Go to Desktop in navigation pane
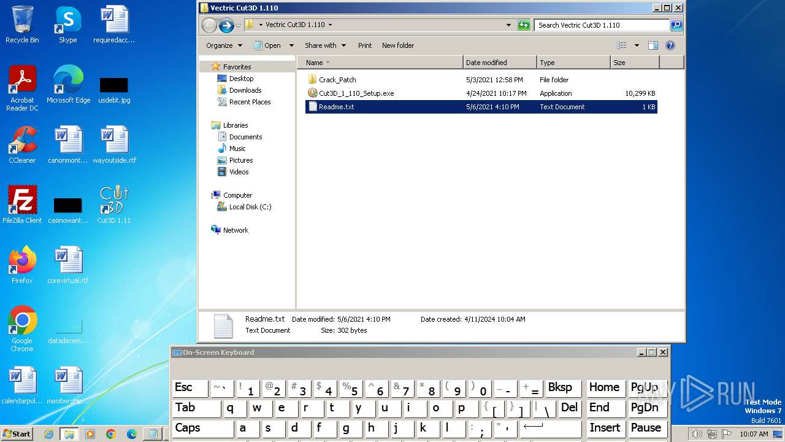The height and width of the screenshot is (442, 785). click(x=241, y=79)
